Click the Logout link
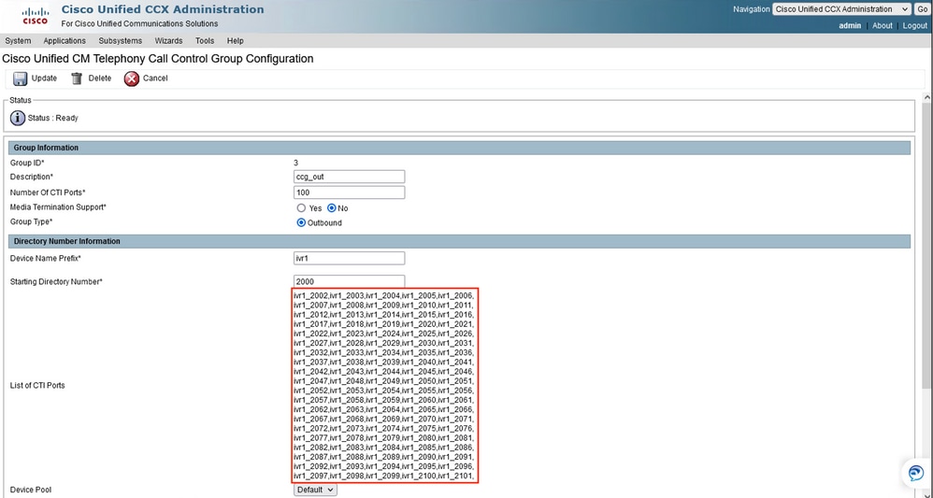Image resolution: width=933 pixels, height=498 pixels. tap(914, 25)
